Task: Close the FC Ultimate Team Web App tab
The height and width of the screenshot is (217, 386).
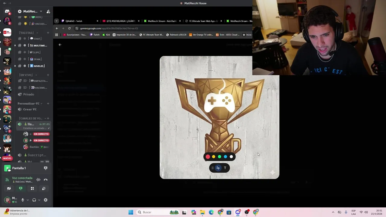Action: (221, 21)
